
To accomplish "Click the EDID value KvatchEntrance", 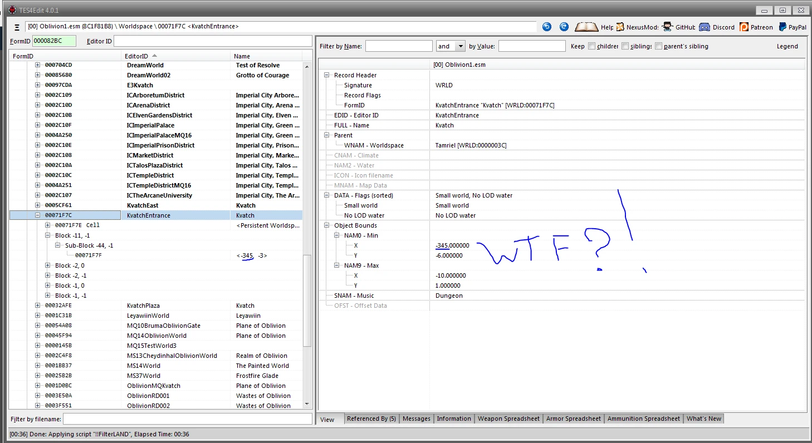I will (x=457, y=115).
